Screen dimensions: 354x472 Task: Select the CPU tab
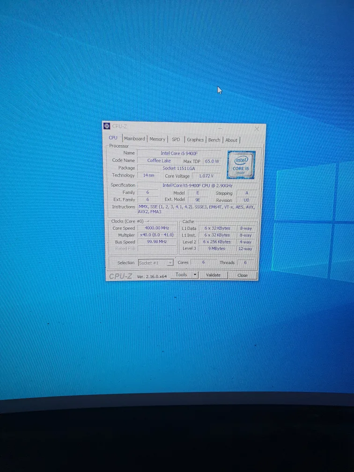[x=113, y=138]
